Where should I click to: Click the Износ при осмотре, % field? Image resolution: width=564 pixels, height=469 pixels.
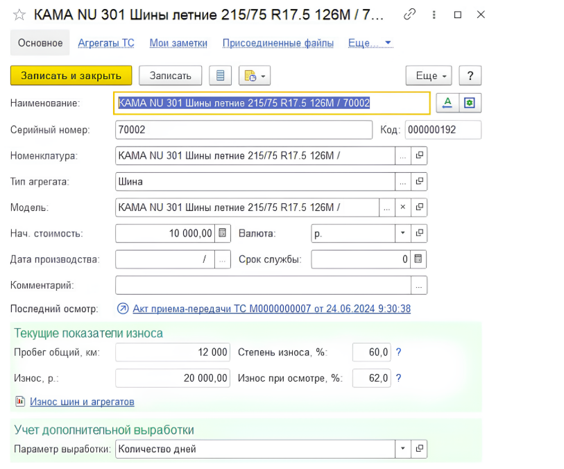(x=372, y=378)
